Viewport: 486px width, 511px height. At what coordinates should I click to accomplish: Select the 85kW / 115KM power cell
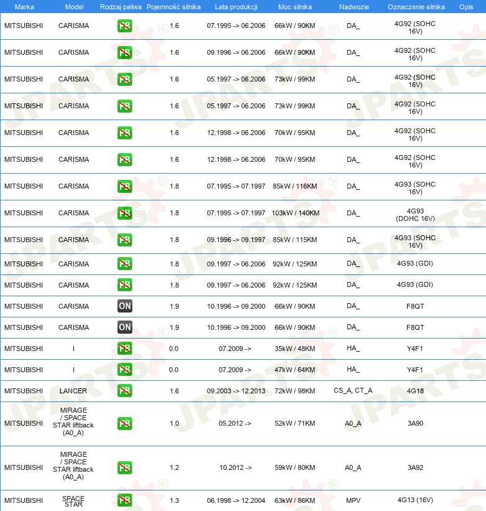pyautogui.click(x=295, y=240)
